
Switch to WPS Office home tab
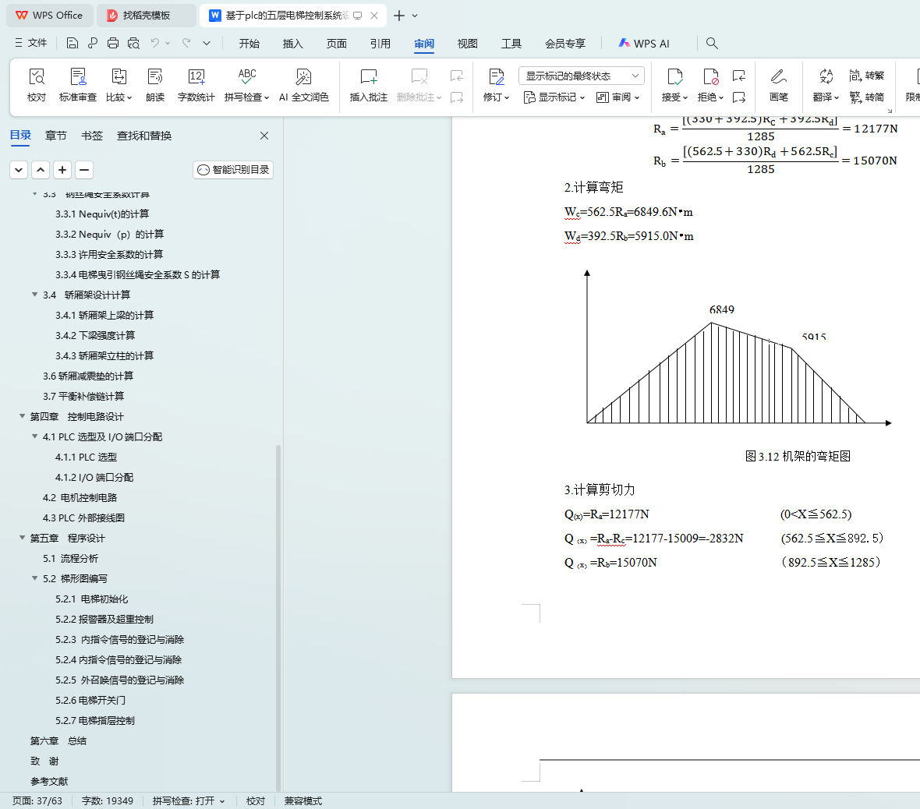pos(49,16)
